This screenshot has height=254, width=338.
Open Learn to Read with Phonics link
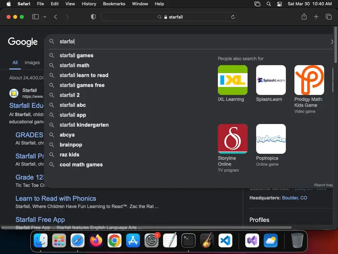point(55,198)
